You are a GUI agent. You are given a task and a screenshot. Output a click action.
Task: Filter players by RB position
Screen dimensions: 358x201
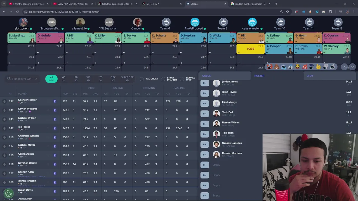76,79
